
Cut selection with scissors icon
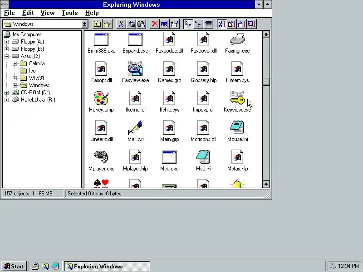pyautogui.click(x=121, y=24)
